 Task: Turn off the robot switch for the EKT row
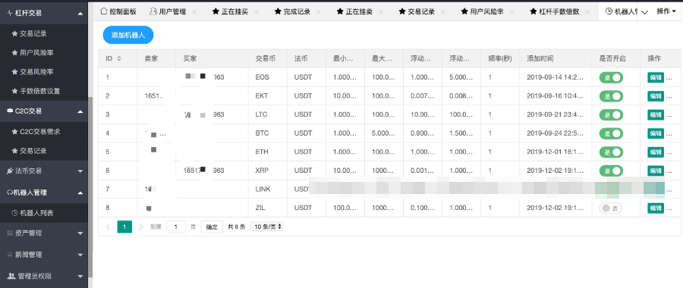click(611, 96)
